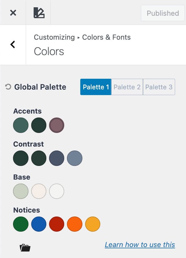Click the yellow Notices swatch
This screenshot has width=186, height=258.
pos(92,224)
